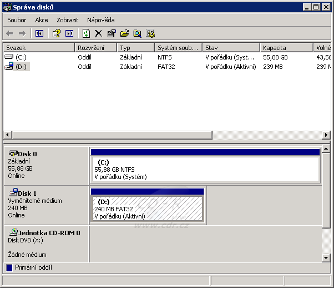Viewport: 334px width, 288px height.
Task: Click the Delete X toolbar icon
Action: point(99,33)
